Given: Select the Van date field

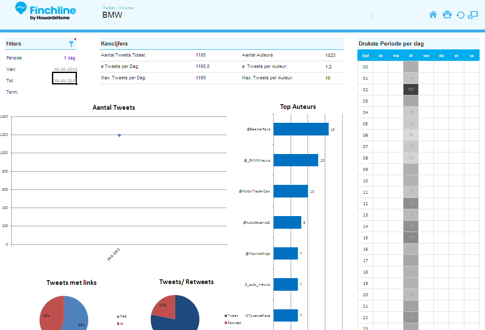Looking at the screenshot, I should coord(65,69).
